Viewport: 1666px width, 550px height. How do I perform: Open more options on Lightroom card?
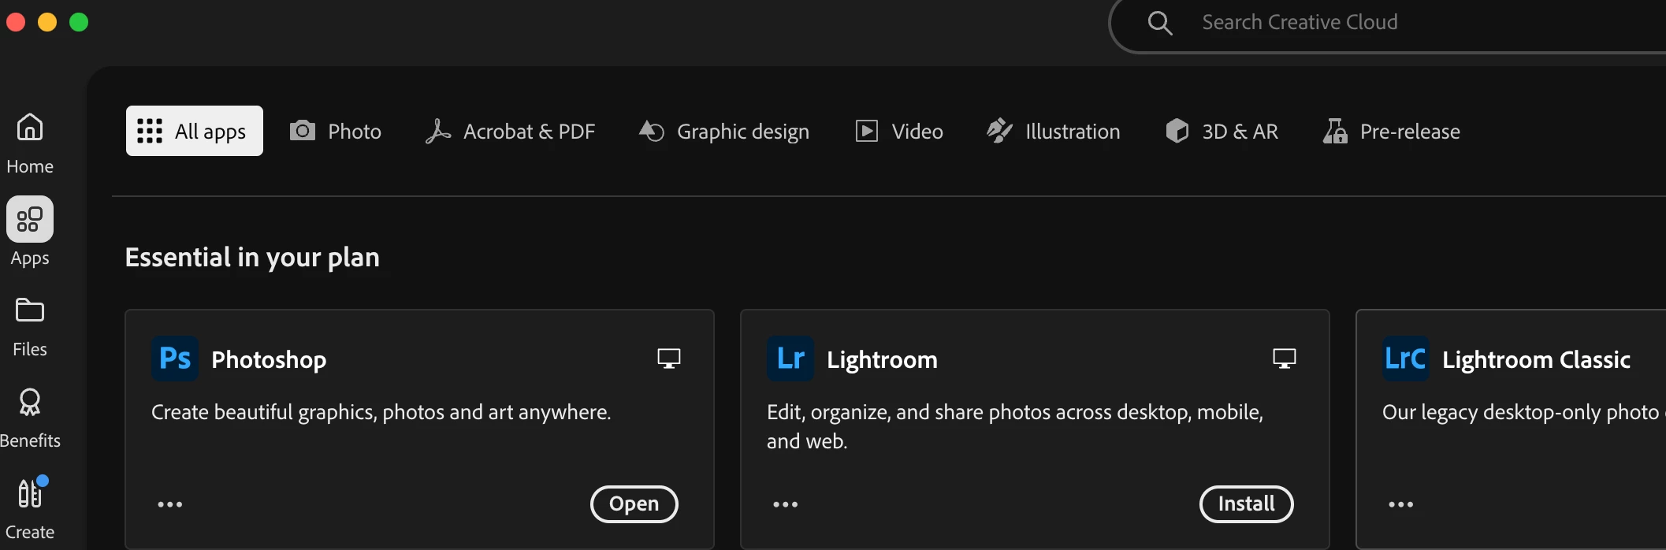tap(786, 504)
